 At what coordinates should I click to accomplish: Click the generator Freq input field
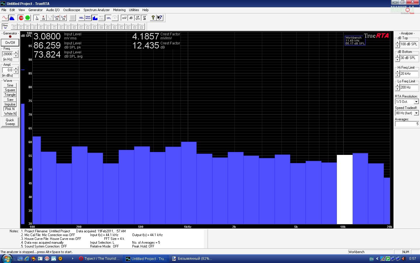click(x=8, y=54)
